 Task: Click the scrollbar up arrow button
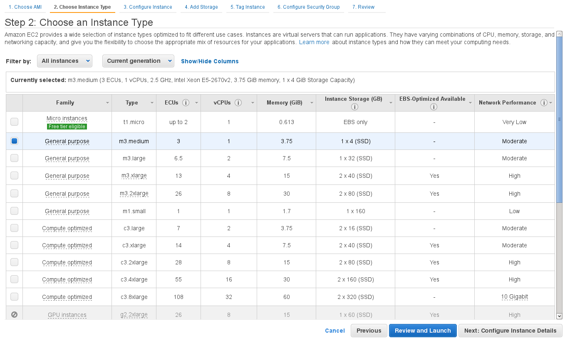[x=559, y=34]
